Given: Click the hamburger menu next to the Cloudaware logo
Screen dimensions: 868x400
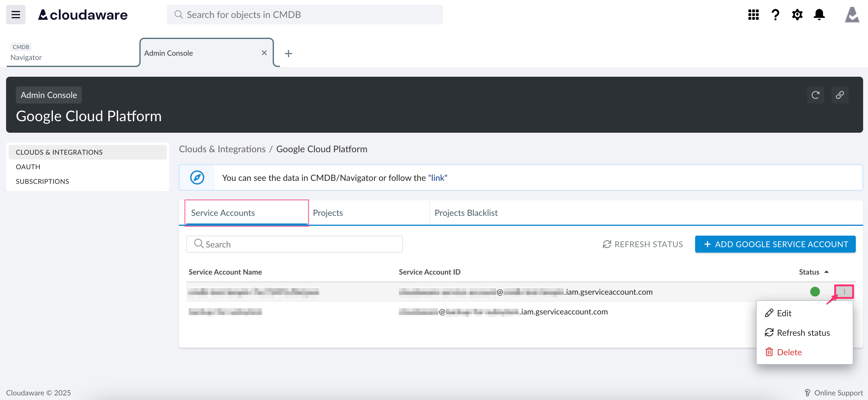Looking at the screenshot, I should click(16, 15).
